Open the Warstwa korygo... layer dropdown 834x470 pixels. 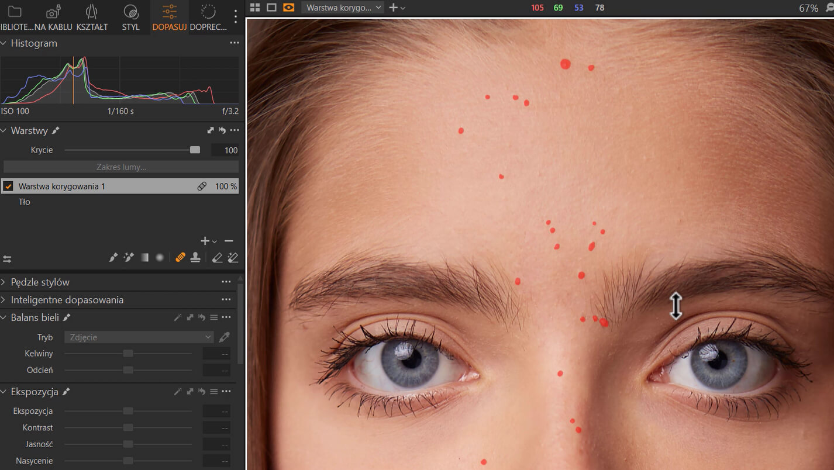(343, 8)
